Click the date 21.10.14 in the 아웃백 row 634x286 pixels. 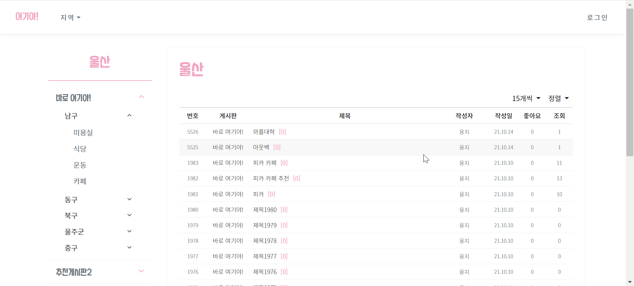pyautogui.click(x=504, y=147)
